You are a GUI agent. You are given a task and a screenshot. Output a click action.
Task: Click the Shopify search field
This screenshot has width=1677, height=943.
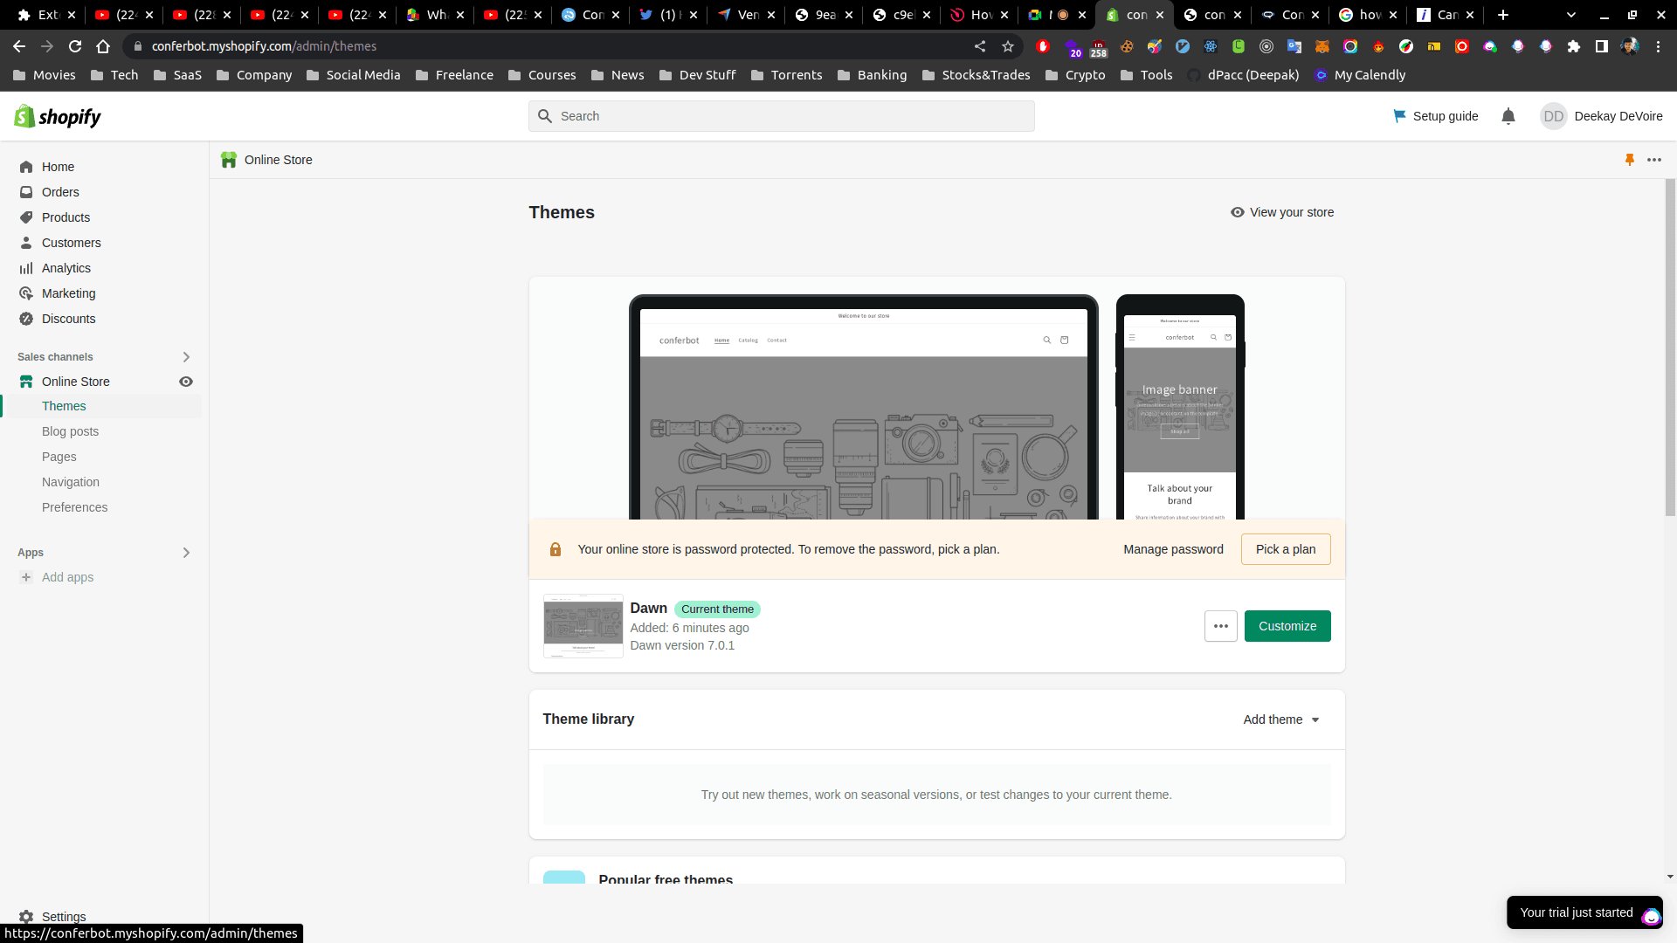[x=781, y=116]
